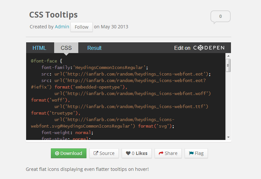The height and width of the screenshot is (179, 261).
Task: Switch to the HTML tab
Action: (x=39, y=48)
